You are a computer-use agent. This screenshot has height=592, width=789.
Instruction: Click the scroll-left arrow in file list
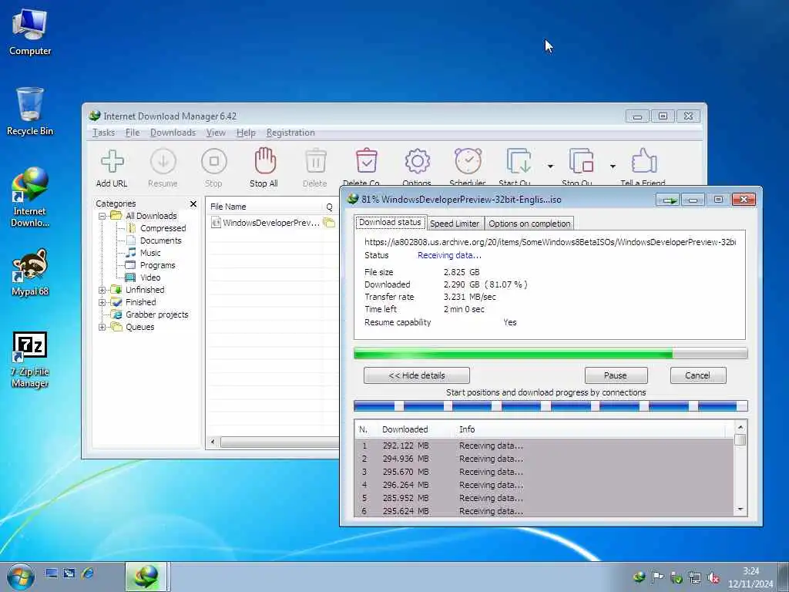coord(213,442)
